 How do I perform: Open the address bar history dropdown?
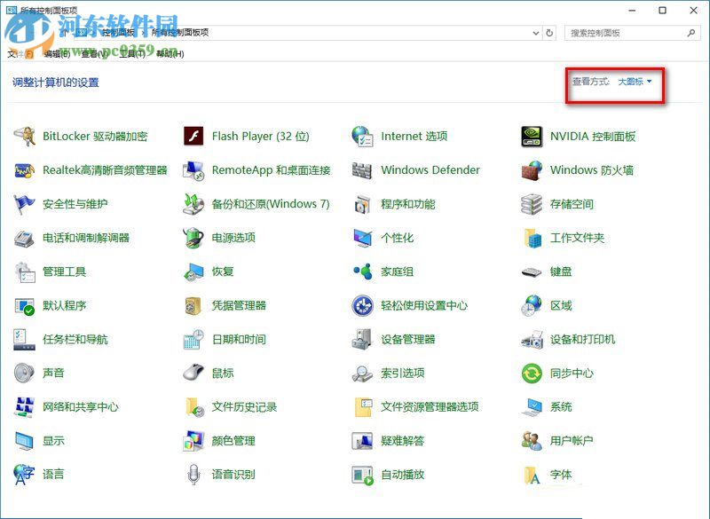tap(534, 32)
